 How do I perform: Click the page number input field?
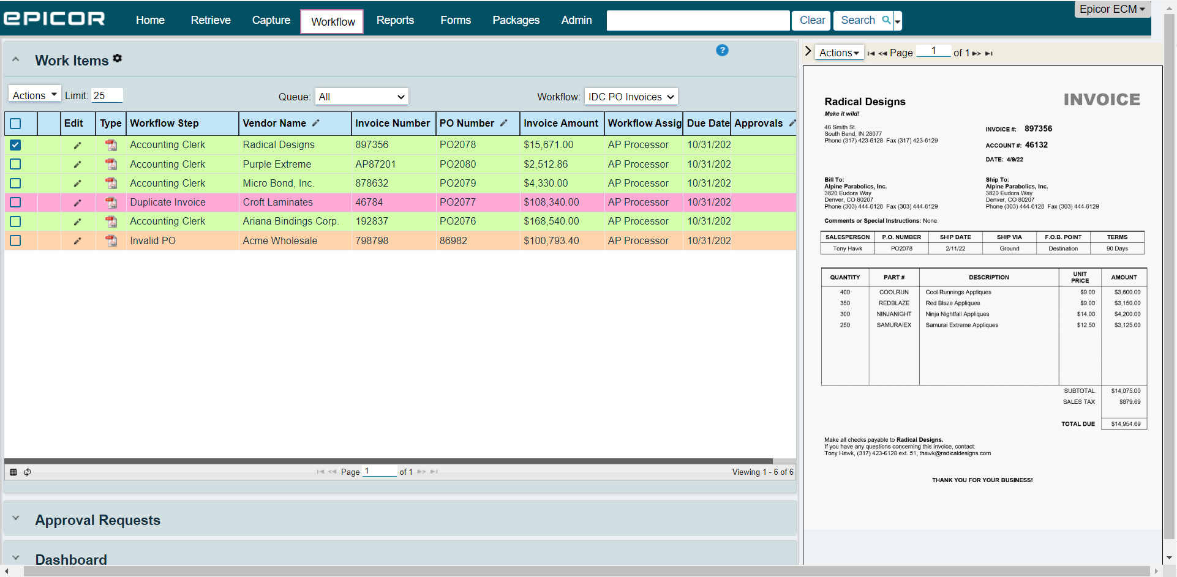coord(380,471)
